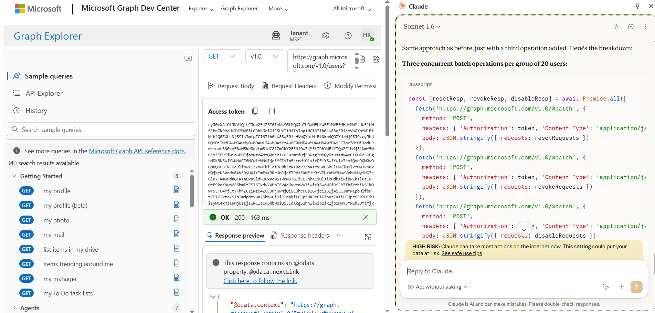The height and width of the screenshot is (313, 655).
Task: Click the lightning bolt icon in Claude
Action: tap(616, 27)
